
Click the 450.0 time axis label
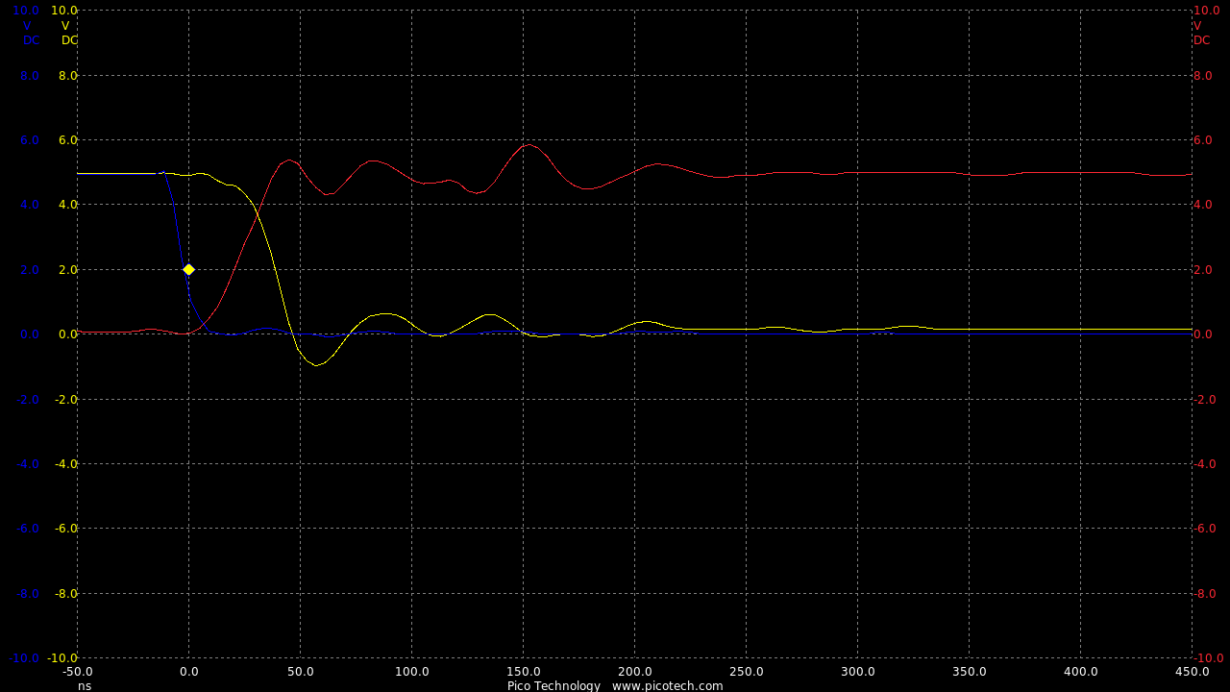[1192, 672]
